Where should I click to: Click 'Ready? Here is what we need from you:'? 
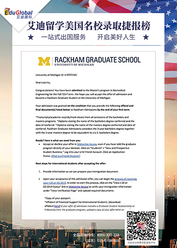(x=58, y=140)
